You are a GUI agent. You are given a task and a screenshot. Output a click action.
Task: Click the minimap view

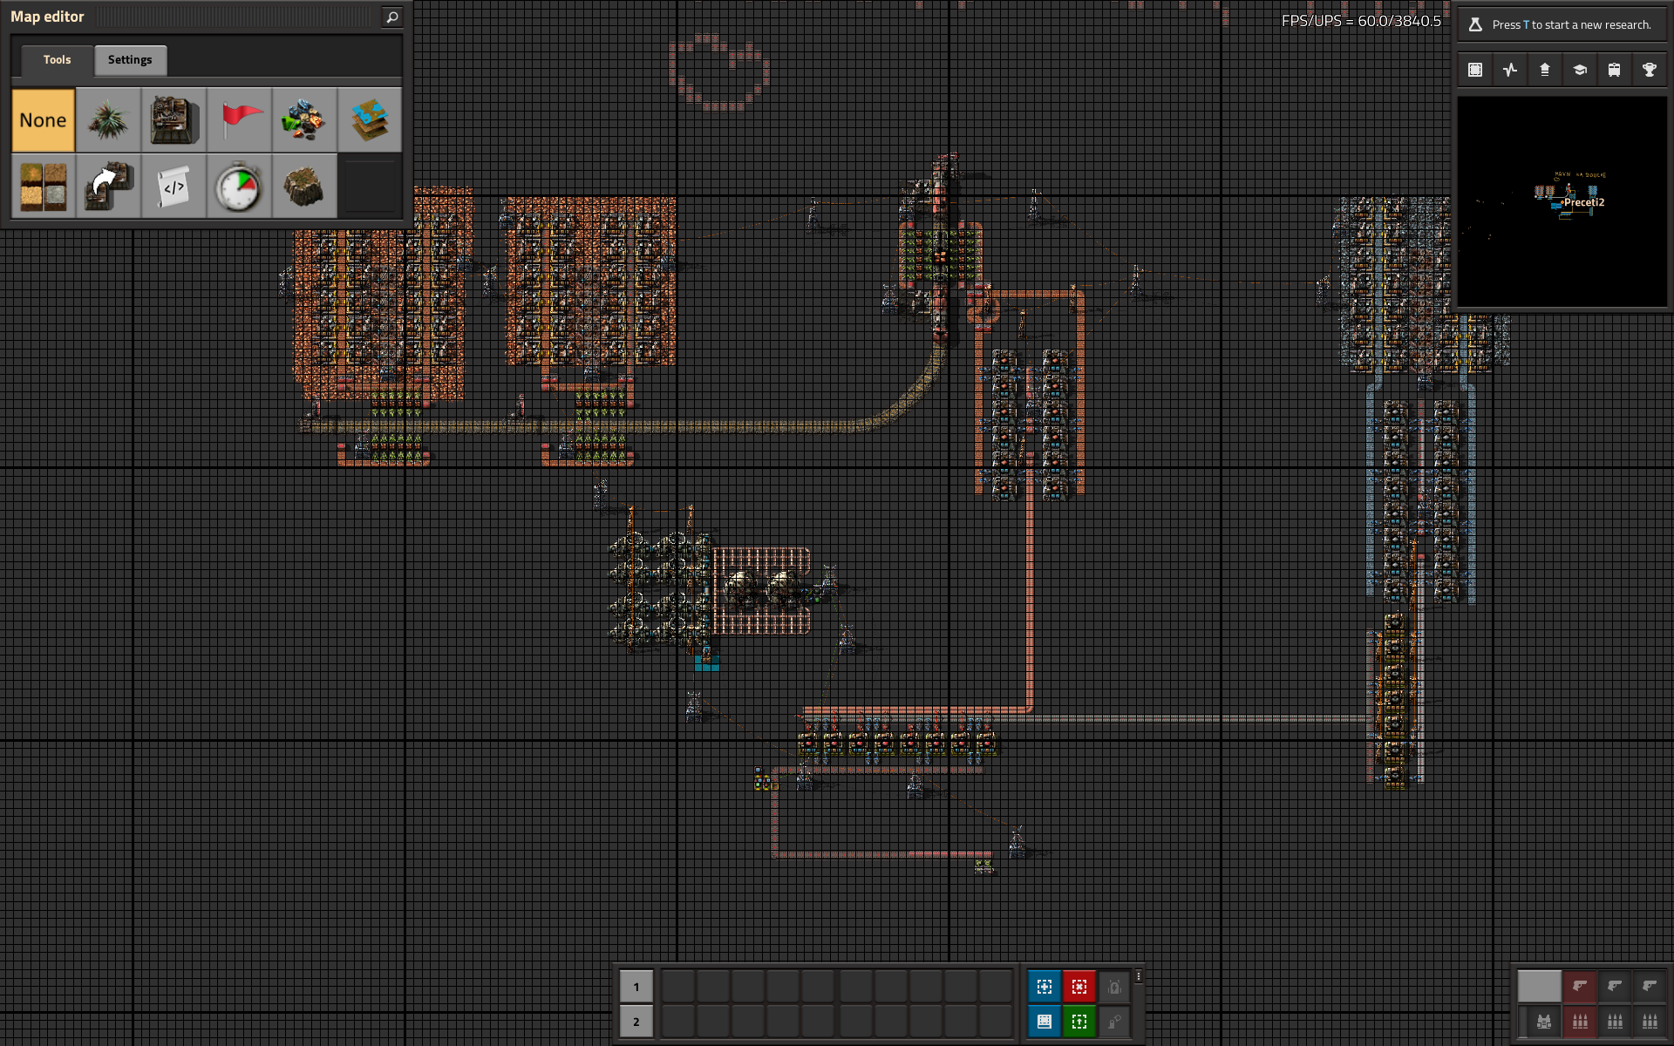pos(1562,201)
